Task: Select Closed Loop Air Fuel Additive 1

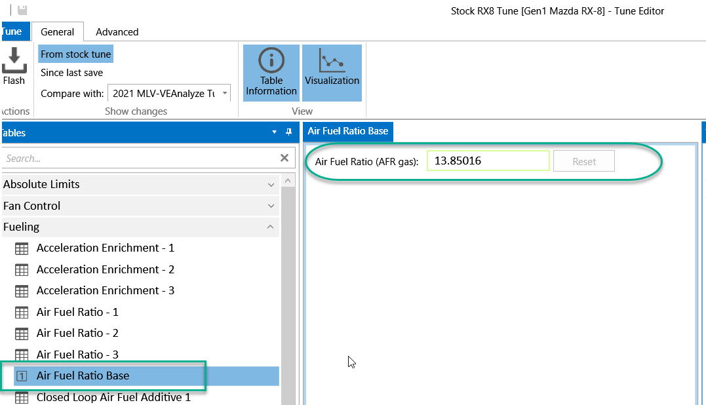Action: click(x=113, y=397)
